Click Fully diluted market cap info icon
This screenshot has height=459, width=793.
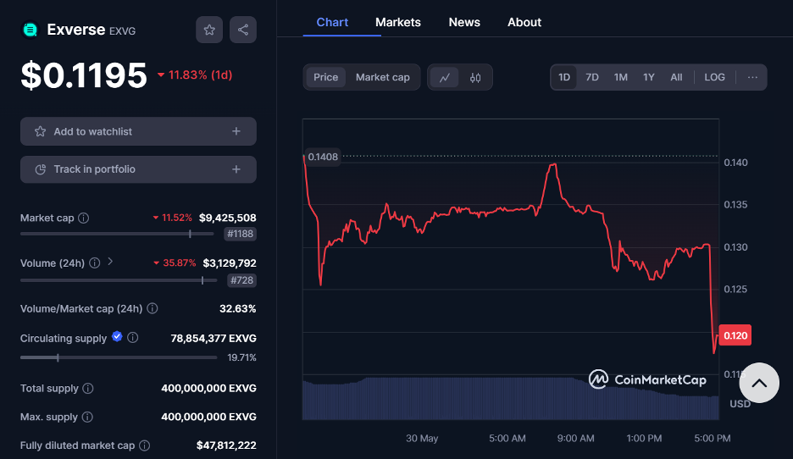[x=145, y=445]
